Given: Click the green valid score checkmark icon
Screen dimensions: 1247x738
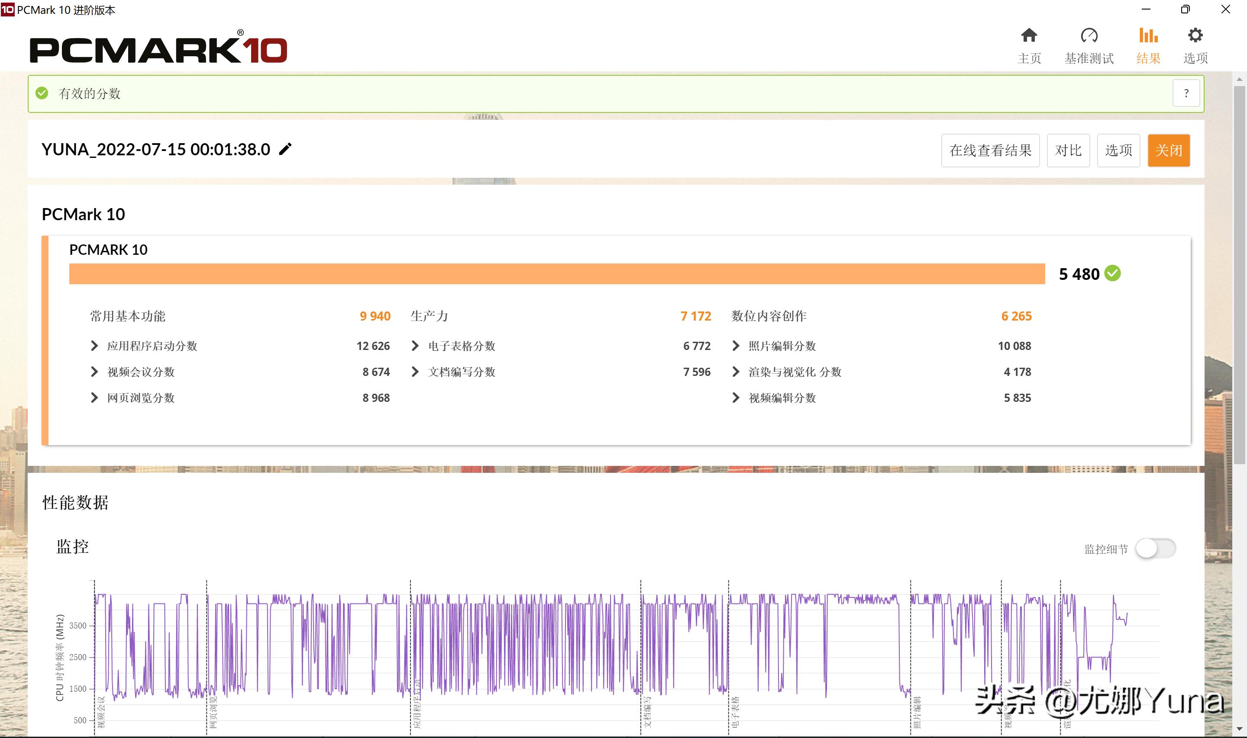Looking at the screenshot, I should (42, 93).
